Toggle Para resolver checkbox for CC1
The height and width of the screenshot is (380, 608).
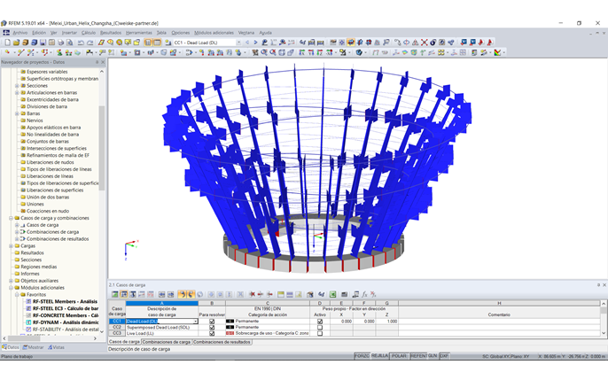(x=212, y=322)
